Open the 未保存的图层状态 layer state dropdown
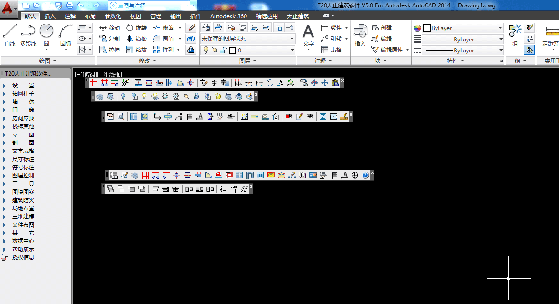 coord(248,39)
